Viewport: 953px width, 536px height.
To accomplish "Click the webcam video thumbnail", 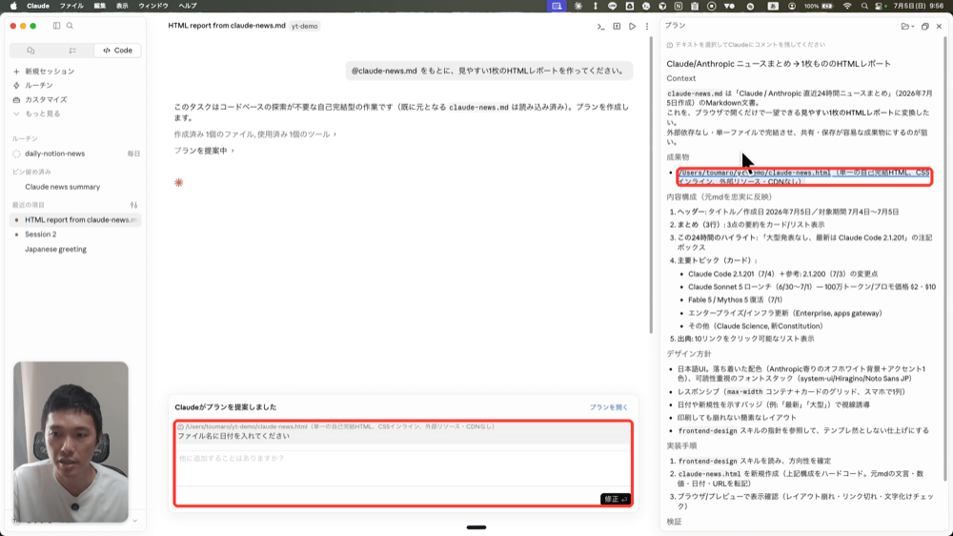I will [71, 442].
